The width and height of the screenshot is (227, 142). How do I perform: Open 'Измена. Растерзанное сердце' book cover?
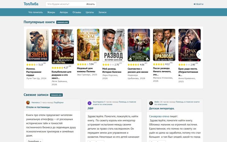tap(38, 45)
